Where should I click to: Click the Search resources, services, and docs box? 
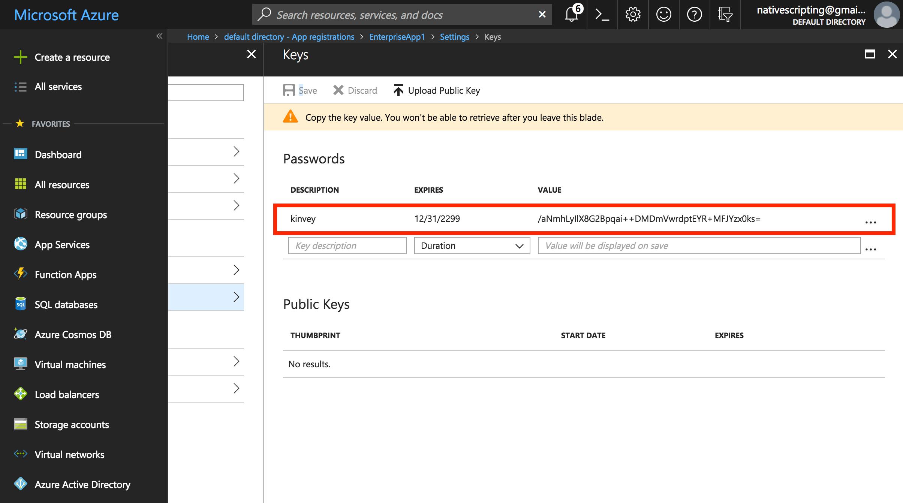(401, 15)
